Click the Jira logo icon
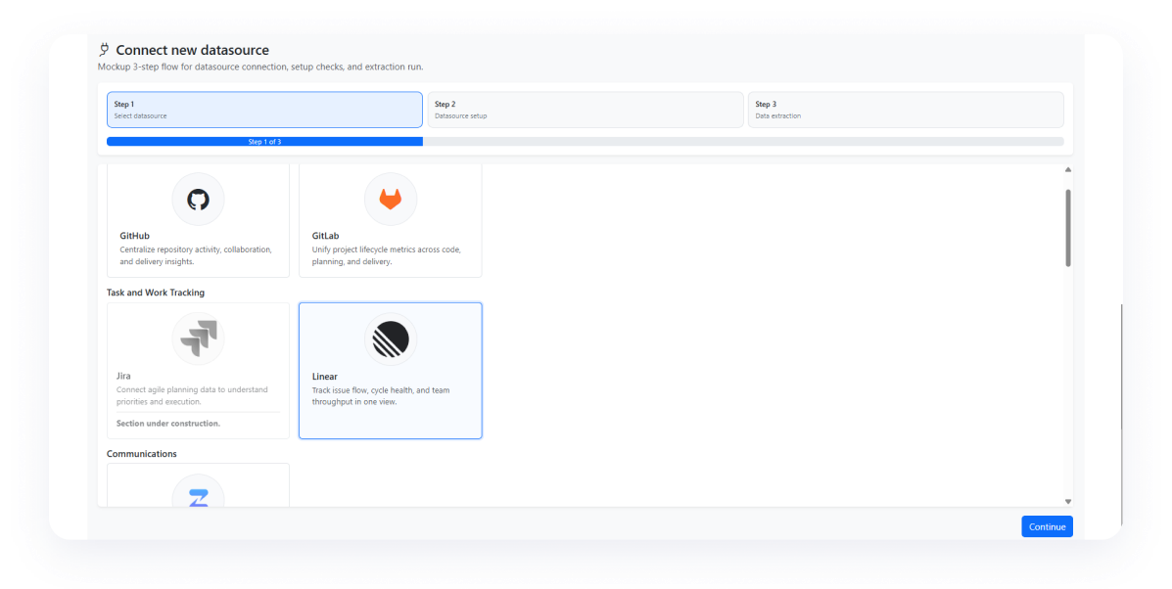This screenshot has height=589, width=1172. (x=198, y=339)
